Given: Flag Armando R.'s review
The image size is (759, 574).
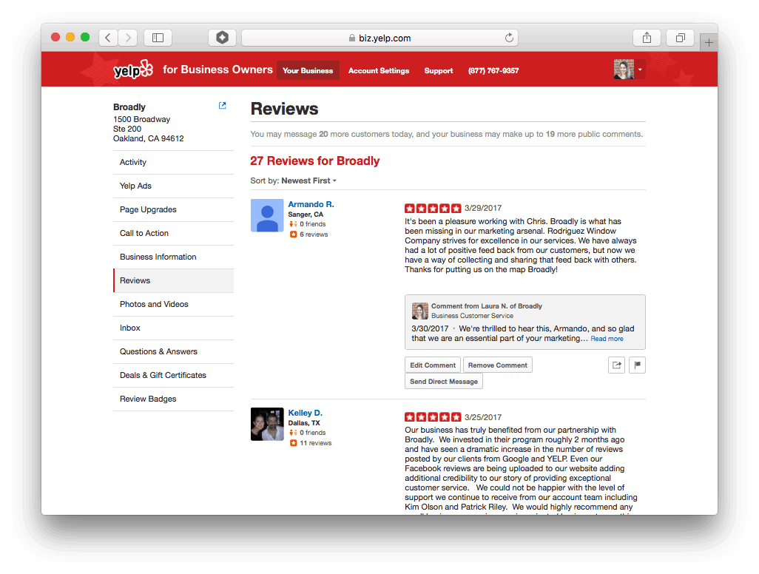Looking at the screenshot, I should (637, 365).
